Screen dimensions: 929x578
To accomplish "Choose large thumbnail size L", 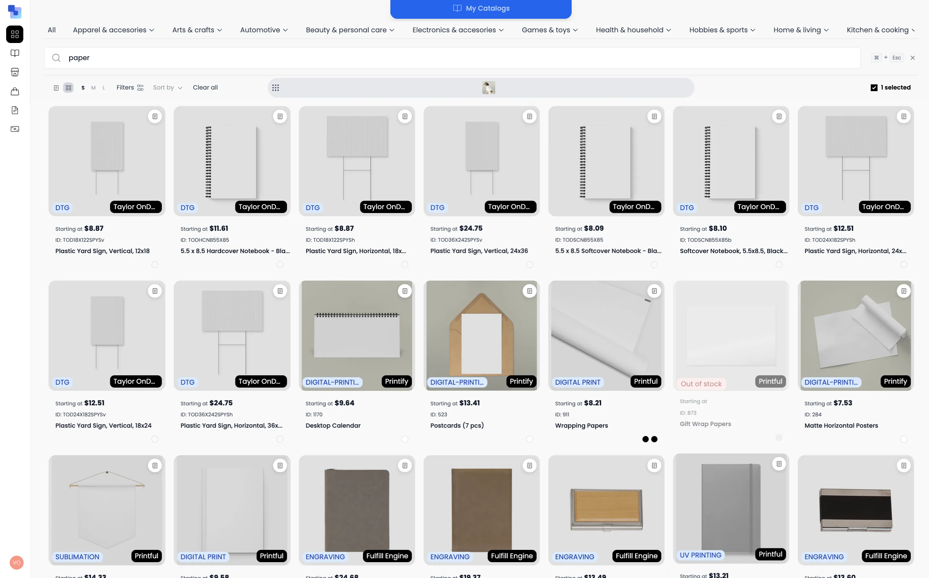I will click(x=104, y=88).
